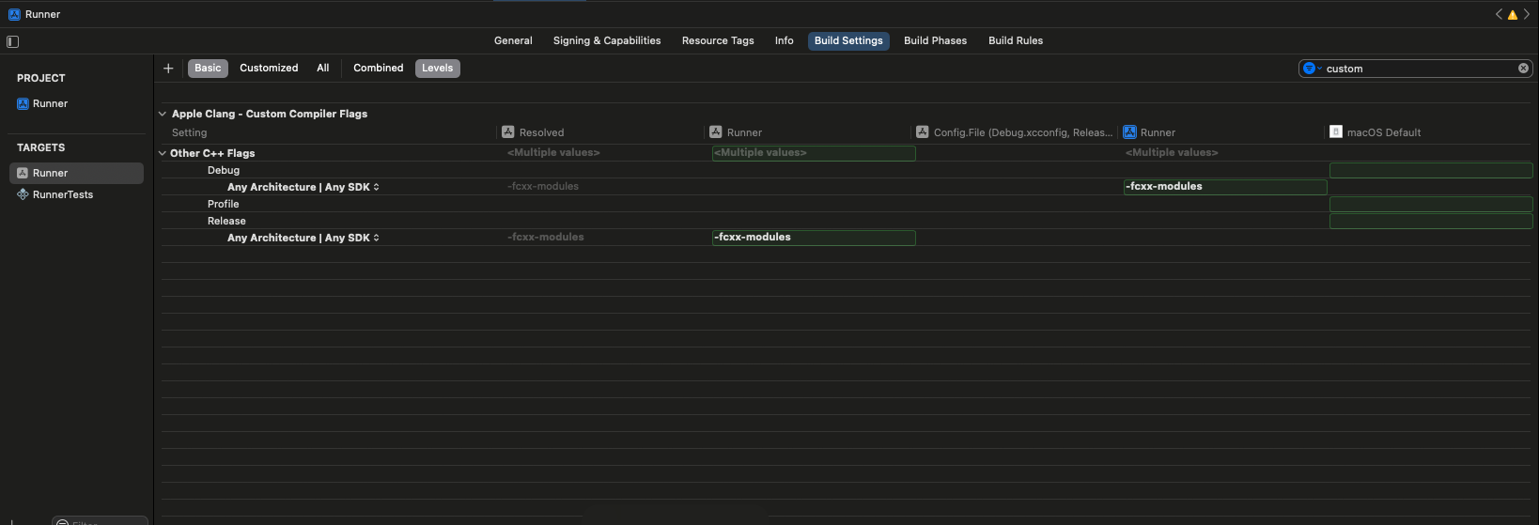Click Resolved Multiple values text
This screenshot has width=1539, height=525.
coord(553,153)
